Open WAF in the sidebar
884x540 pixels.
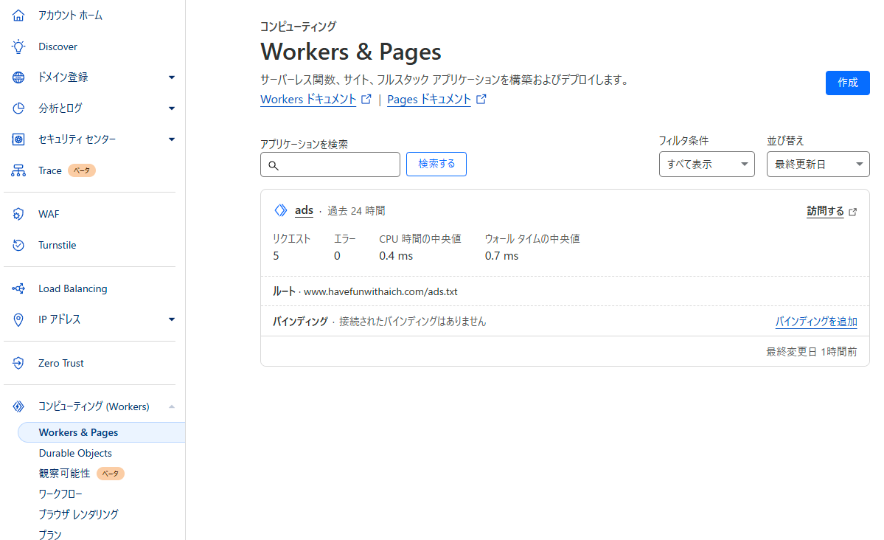click(x=49, y=214)
